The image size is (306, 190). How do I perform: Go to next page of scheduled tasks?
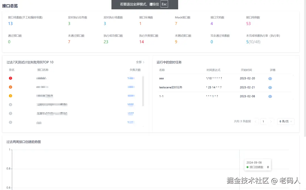pos(271,121)
